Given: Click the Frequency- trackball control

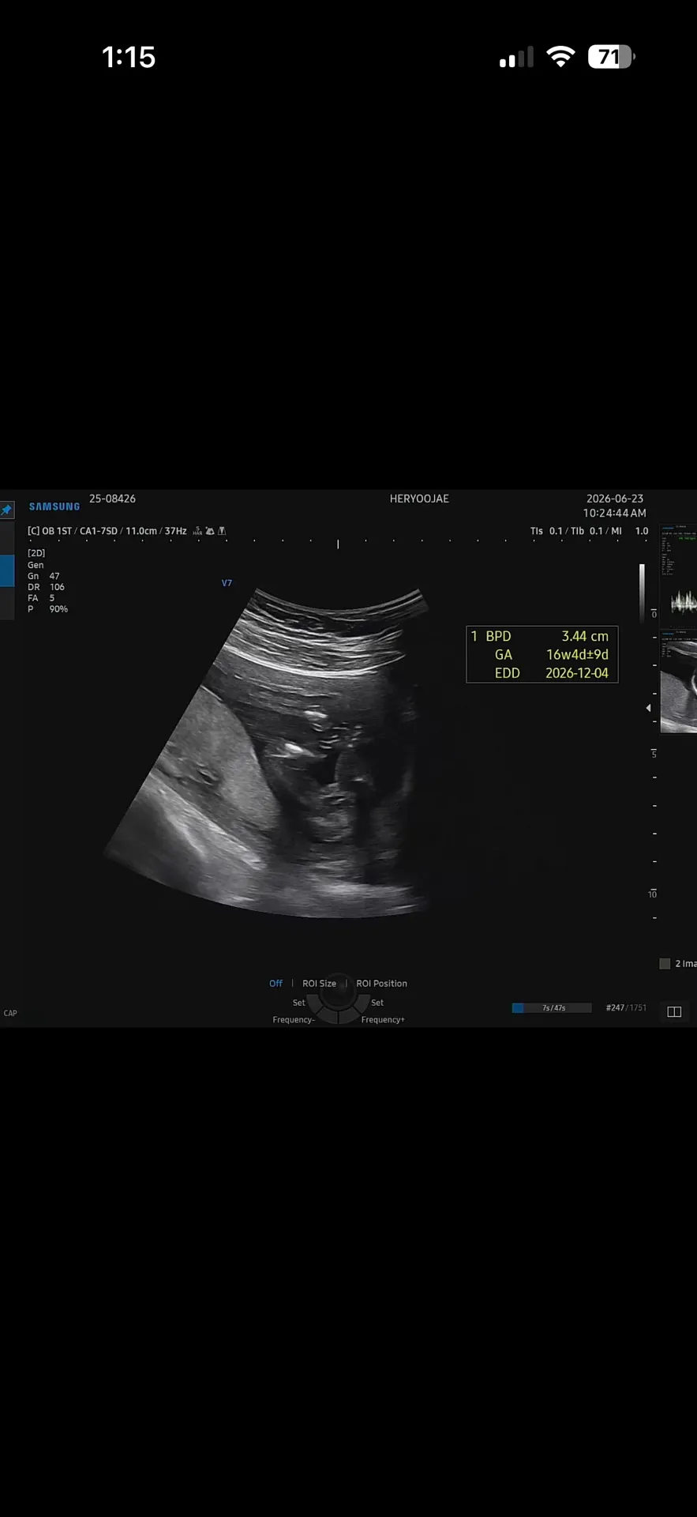Looking at the screenshot, I should point(294,1020).
